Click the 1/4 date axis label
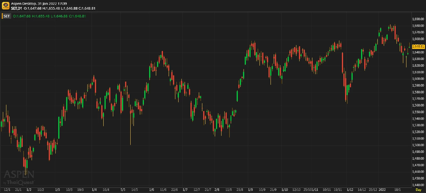Viewport: 426px width, 193px height. tap(94, 190)
